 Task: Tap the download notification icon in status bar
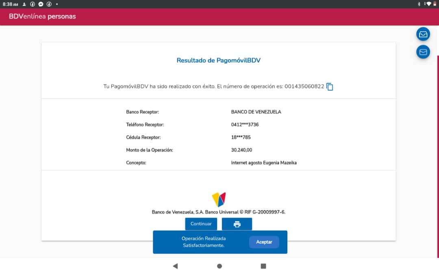coord(24,4)
